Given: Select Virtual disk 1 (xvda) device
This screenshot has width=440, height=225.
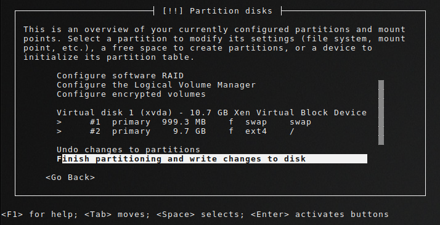Looking at the screenshot, I should click(211, 113).
